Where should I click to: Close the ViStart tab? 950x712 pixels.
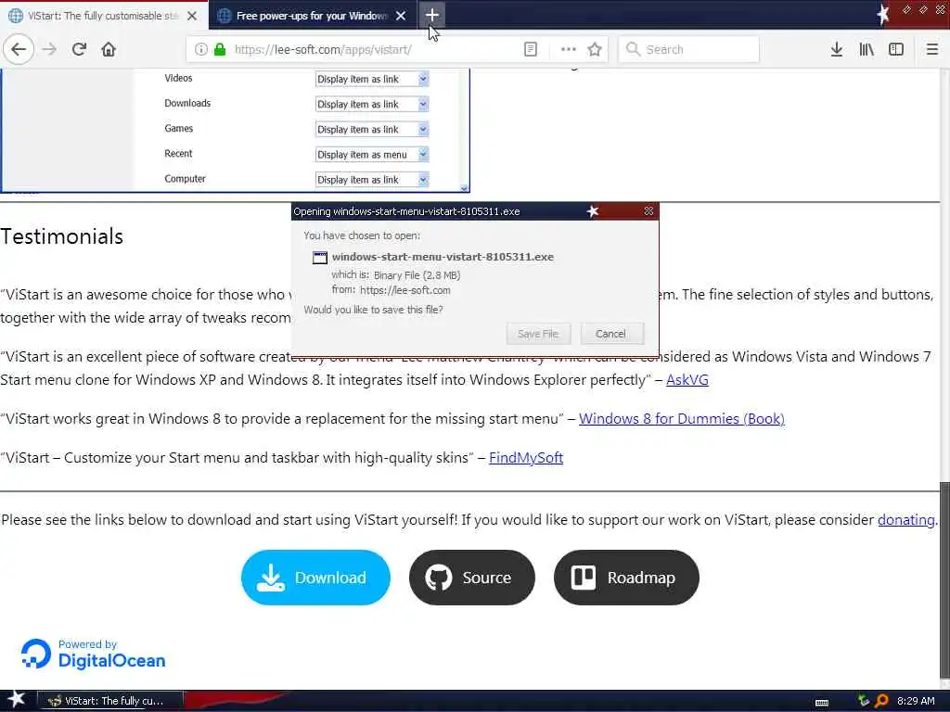pos(192,16)
